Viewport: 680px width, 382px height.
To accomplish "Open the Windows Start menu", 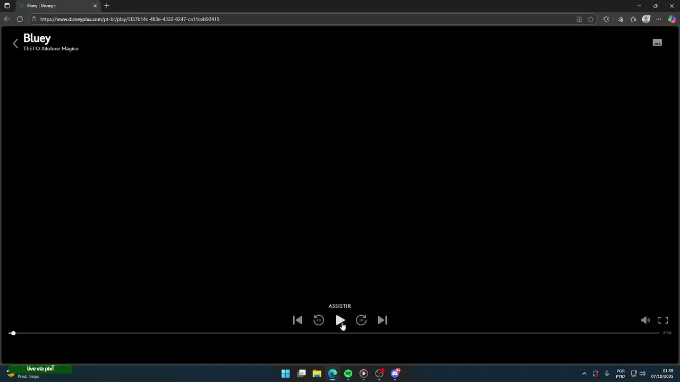I will click(x=286, y=374).
